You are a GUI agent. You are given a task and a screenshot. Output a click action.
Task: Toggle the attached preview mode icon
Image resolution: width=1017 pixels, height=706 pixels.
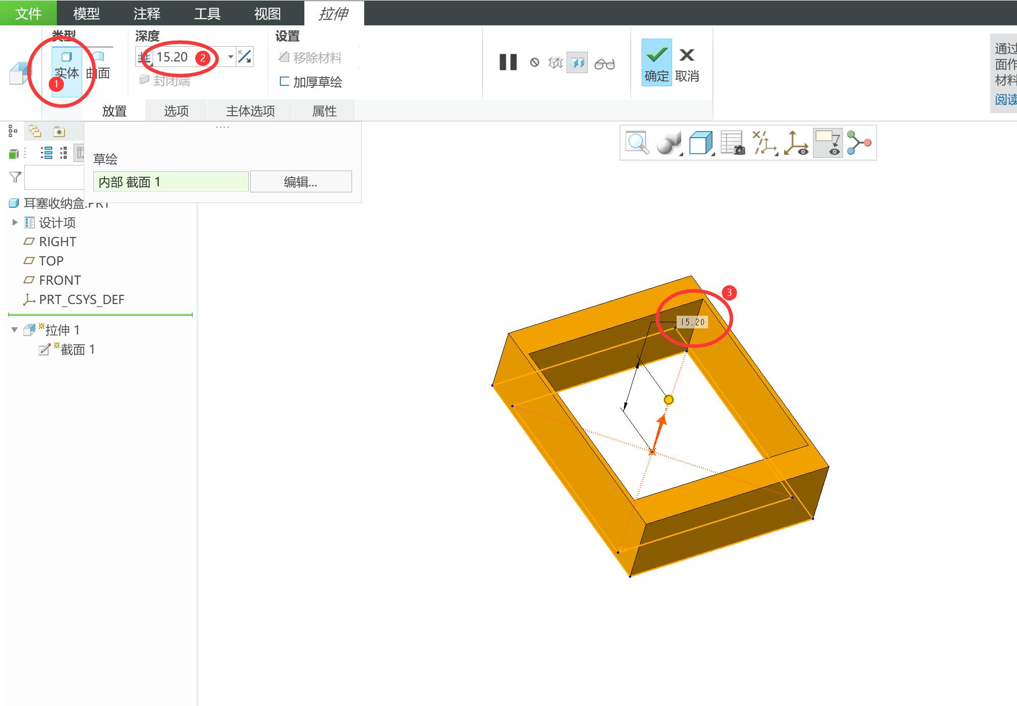(577, 63)
